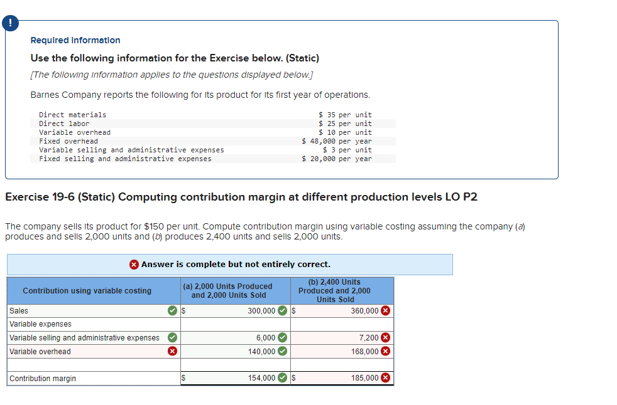Screen dimensions: 617x405
Task: Click the red X beside 185,000 contribution margin
Action: point(385,377)
